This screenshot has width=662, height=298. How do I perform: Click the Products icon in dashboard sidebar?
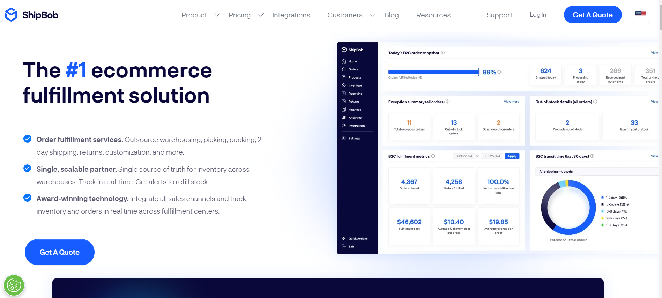click(344, 77)
